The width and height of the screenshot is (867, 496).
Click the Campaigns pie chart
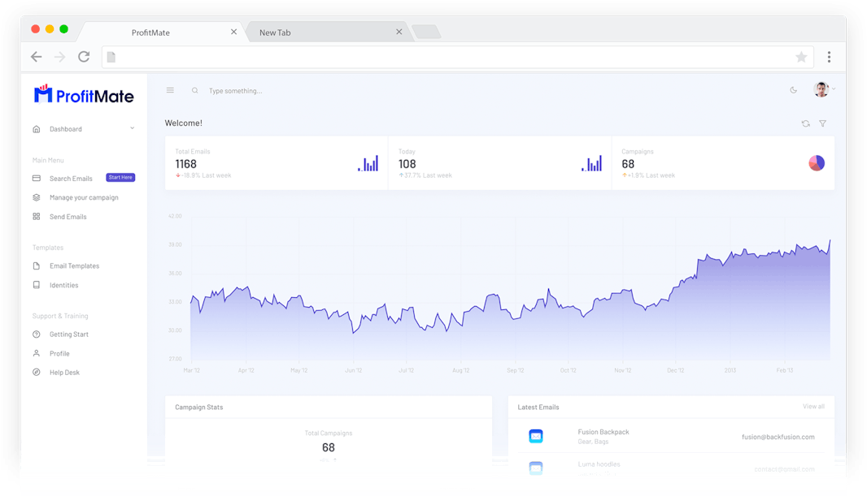pos(817,163)
